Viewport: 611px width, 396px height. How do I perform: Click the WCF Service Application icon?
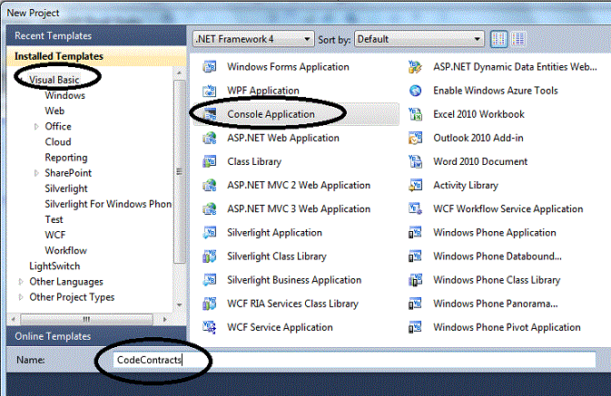point(210,328)
